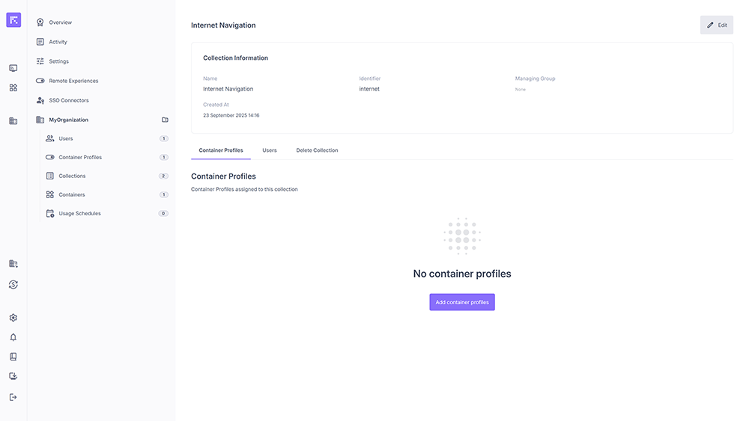
Task: Switch to the Delete Collection tab
Action: pyautogui.click(x=317, y=150)
